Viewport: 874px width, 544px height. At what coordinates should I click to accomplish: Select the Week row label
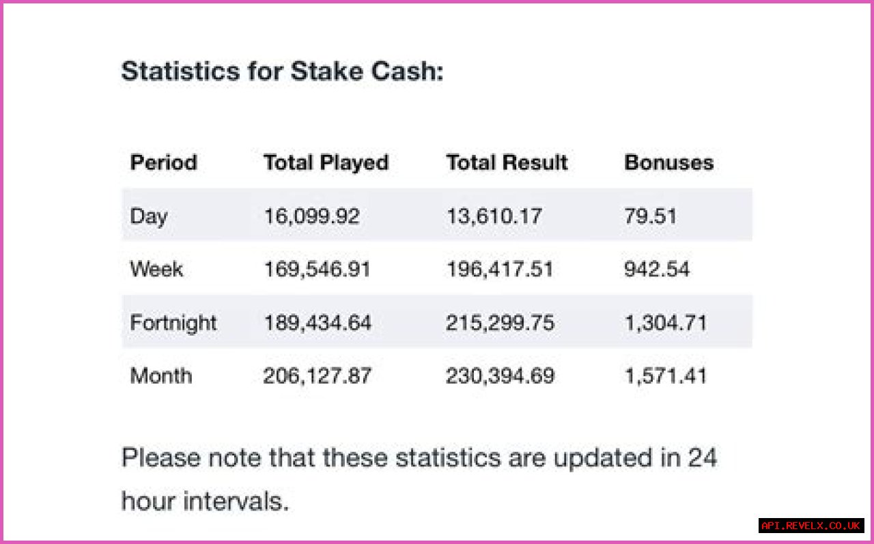tap(156, 269)
